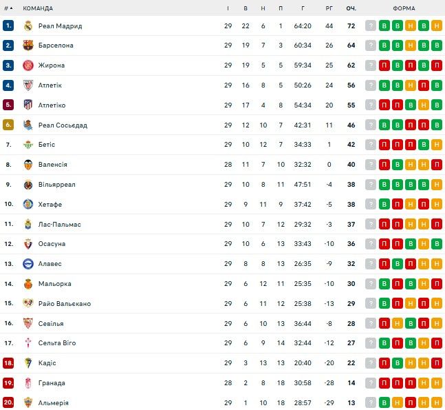The height and width of the screenshot is (410, 445).
Task: Click the Girona club crest icon
Action: (x=28, y=65)
